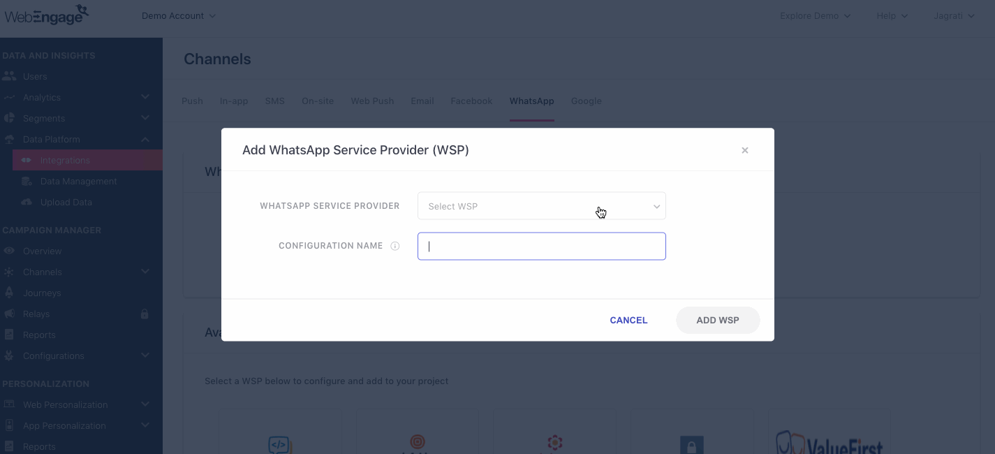Open the Explore Demo menu

tap(815, 15)
